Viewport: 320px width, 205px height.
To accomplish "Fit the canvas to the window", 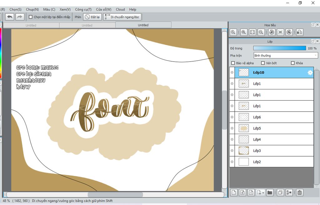I will [252, 32].
